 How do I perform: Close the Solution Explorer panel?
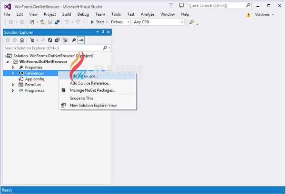108,32
